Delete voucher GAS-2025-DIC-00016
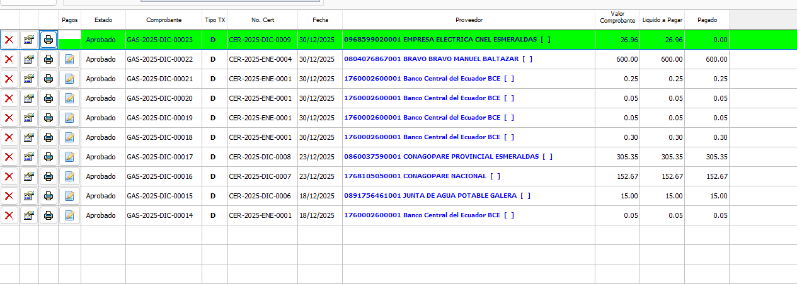The image size is (797, 284). tap(9, 177)
